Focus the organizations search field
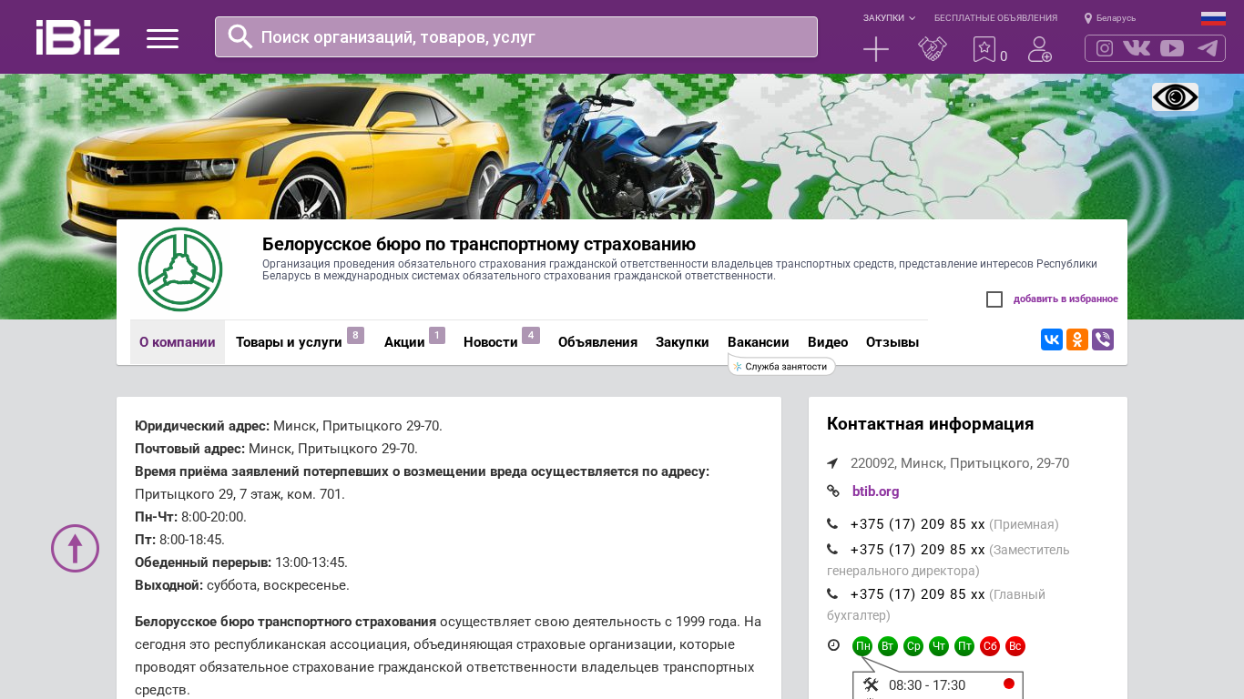The height and width of the screenshot is (699, 1244). [x=516, y=36]
